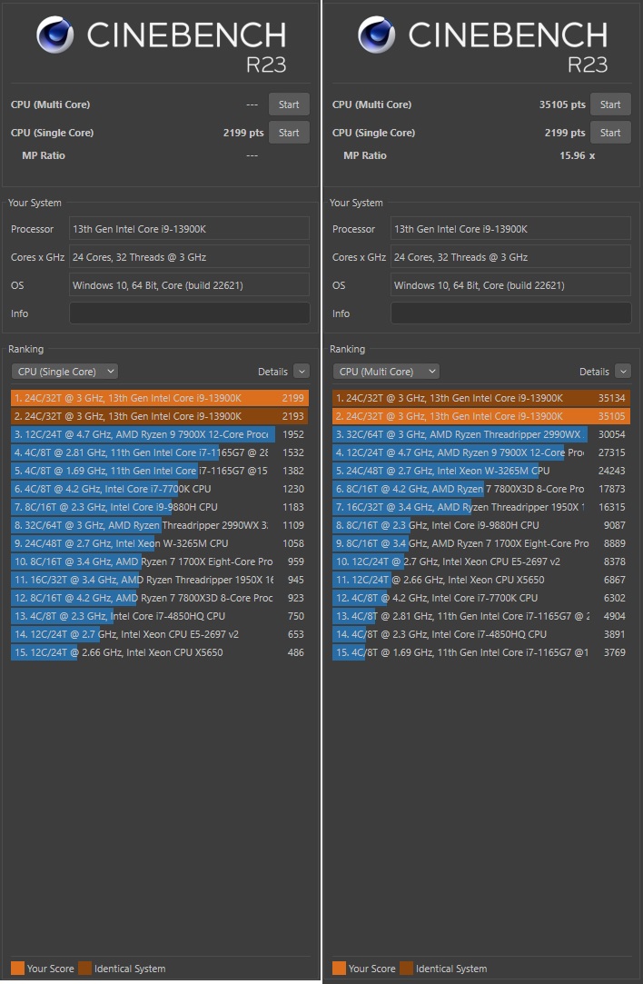The height and width of the screenshot is (984, 643).
Task: Open the CPU (Multi Core) ranking dropdown
Action: (x=386, y=372)
